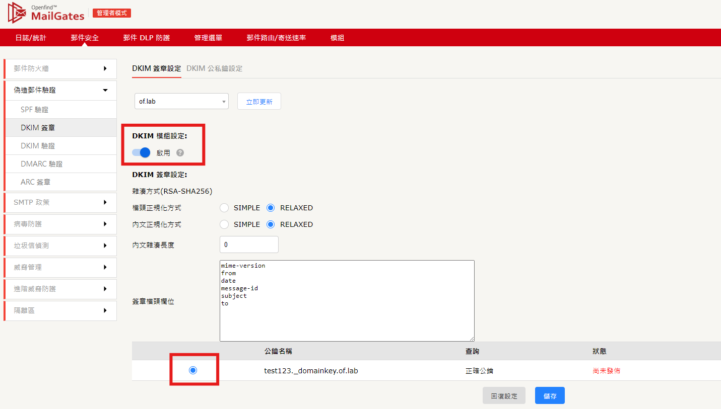Switch to the DKIM 公私鑰設定 tab

pos(214,68)
